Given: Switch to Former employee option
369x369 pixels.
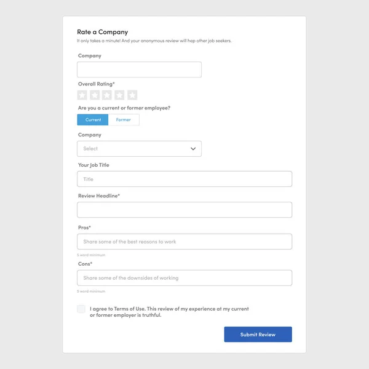Looking at the screenshot, I should click(x=124, y=120).
